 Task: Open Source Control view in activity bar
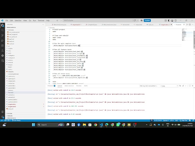[x=2, y=35]
